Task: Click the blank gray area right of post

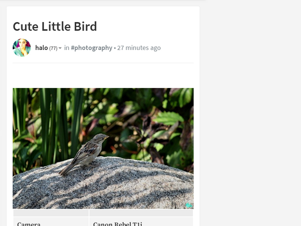Action: tap(249, 118)
